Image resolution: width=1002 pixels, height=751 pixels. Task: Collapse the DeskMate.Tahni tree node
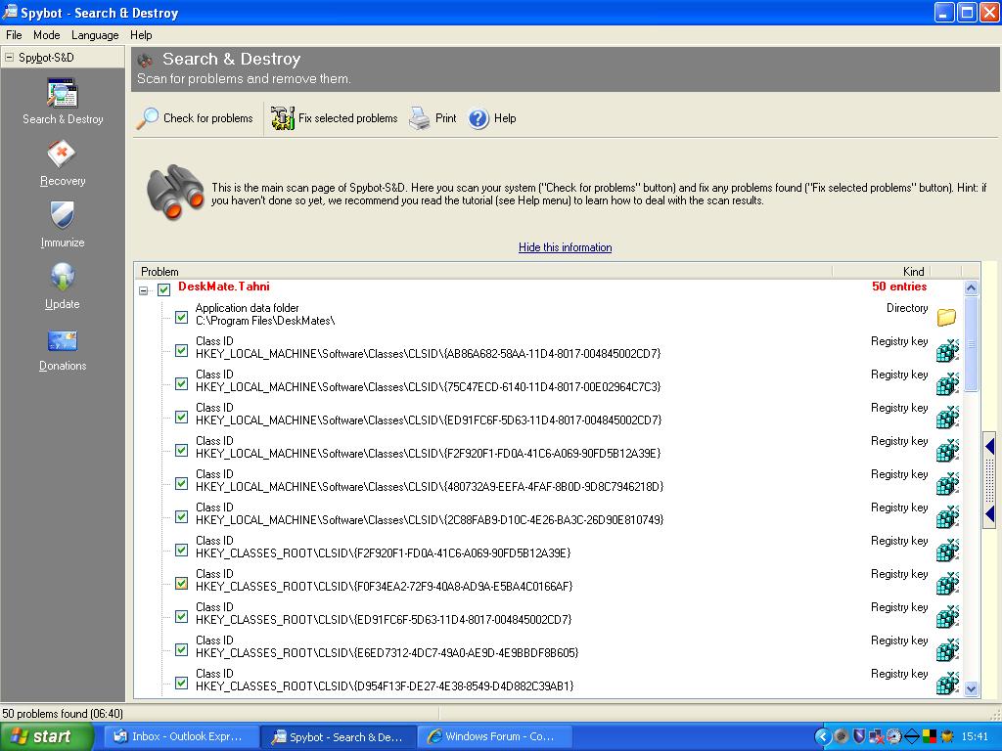coord(144,289)
